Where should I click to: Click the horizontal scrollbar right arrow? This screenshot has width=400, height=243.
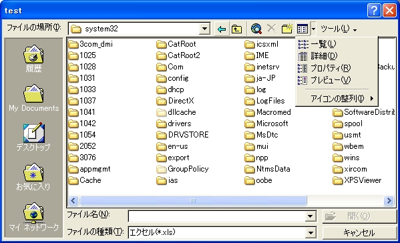389,201
